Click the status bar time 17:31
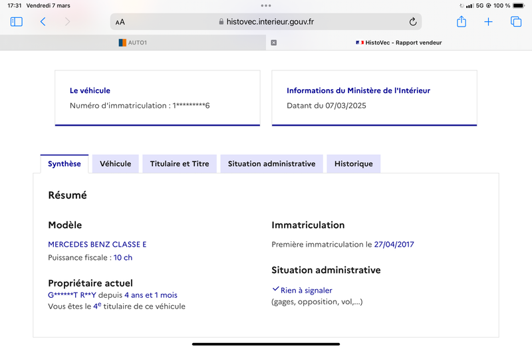 14,5
